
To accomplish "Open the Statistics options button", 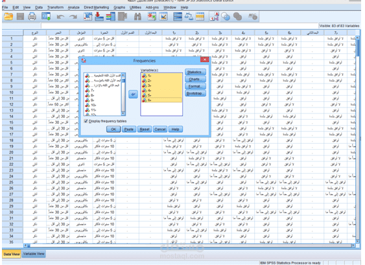I will (x=195, y=72).
